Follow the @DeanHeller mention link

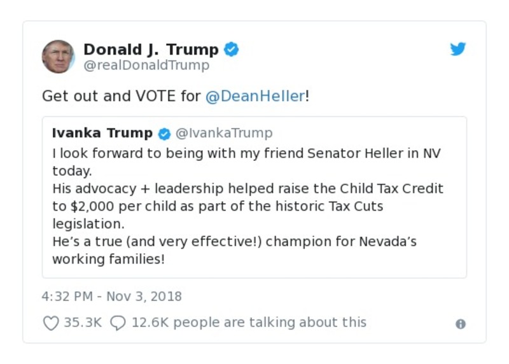point(254,96)
